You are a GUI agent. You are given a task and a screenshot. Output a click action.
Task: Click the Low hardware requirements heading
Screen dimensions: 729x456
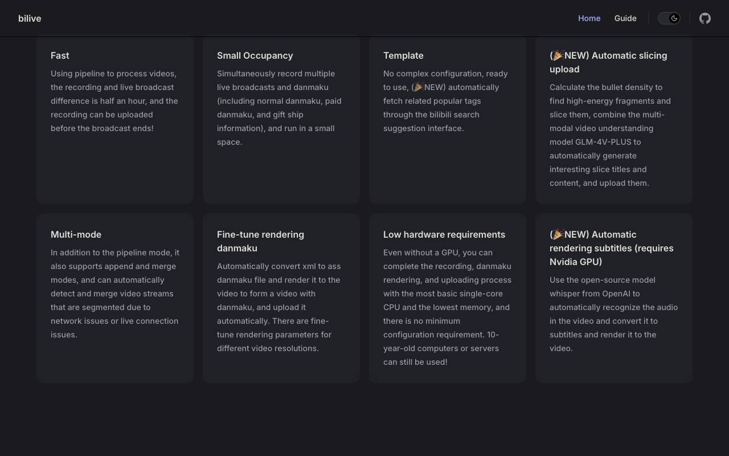[444, 234]
